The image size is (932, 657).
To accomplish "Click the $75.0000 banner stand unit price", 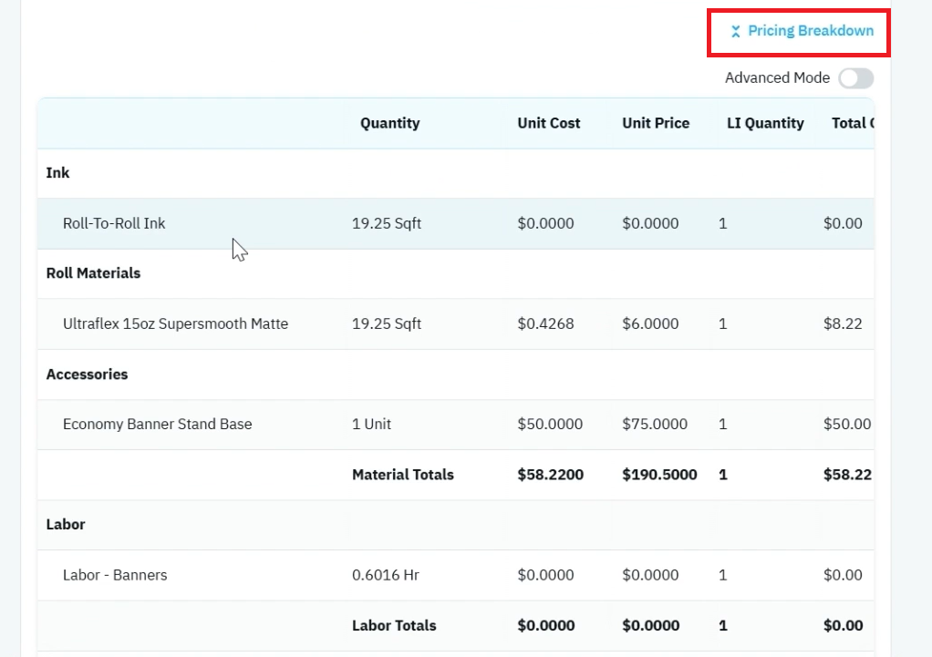I will click(x=655, y=424).
